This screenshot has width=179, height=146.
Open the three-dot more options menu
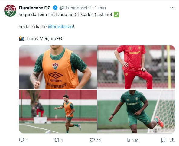click(x=172, y=8)
